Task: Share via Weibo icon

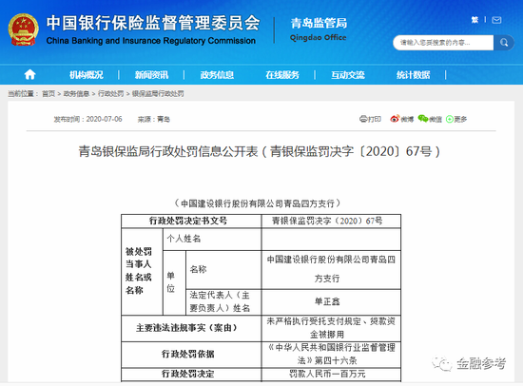Action: pyautogui.click(x=395, y=119)
